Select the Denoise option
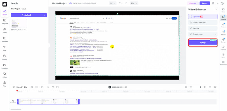227x111 pixels. coord(203,28)
